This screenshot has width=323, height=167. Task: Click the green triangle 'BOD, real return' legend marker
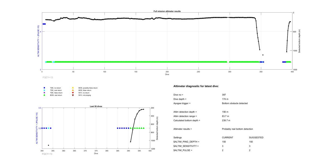[44, 95]
